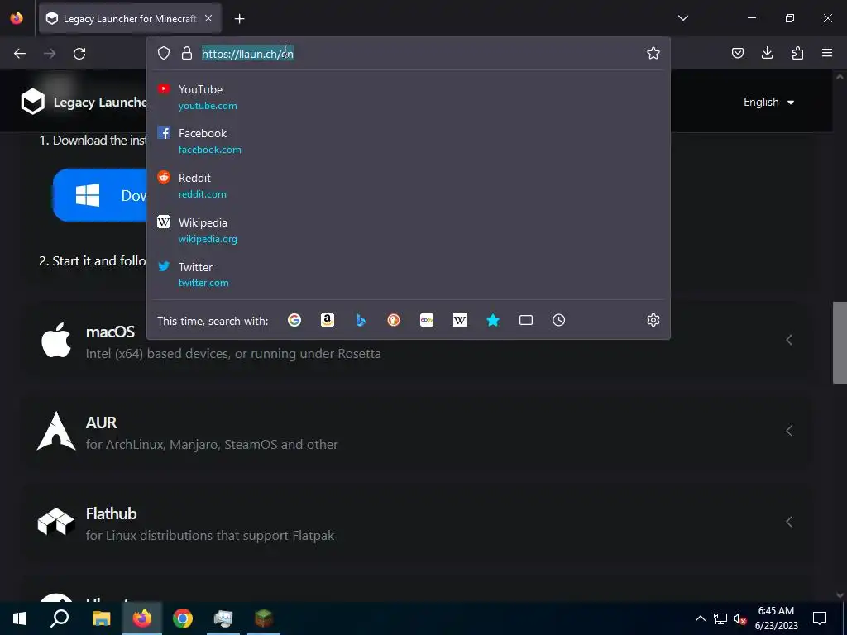Screen dimensions: 847x635
Task: Search this time with Amazon
Action: [328, 320]
